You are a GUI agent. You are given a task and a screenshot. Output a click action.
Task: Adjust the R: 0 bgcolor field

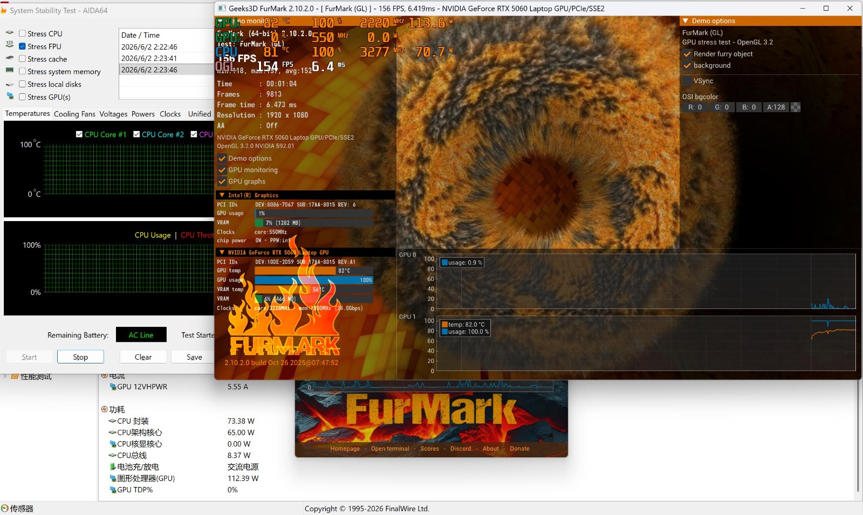695,107
